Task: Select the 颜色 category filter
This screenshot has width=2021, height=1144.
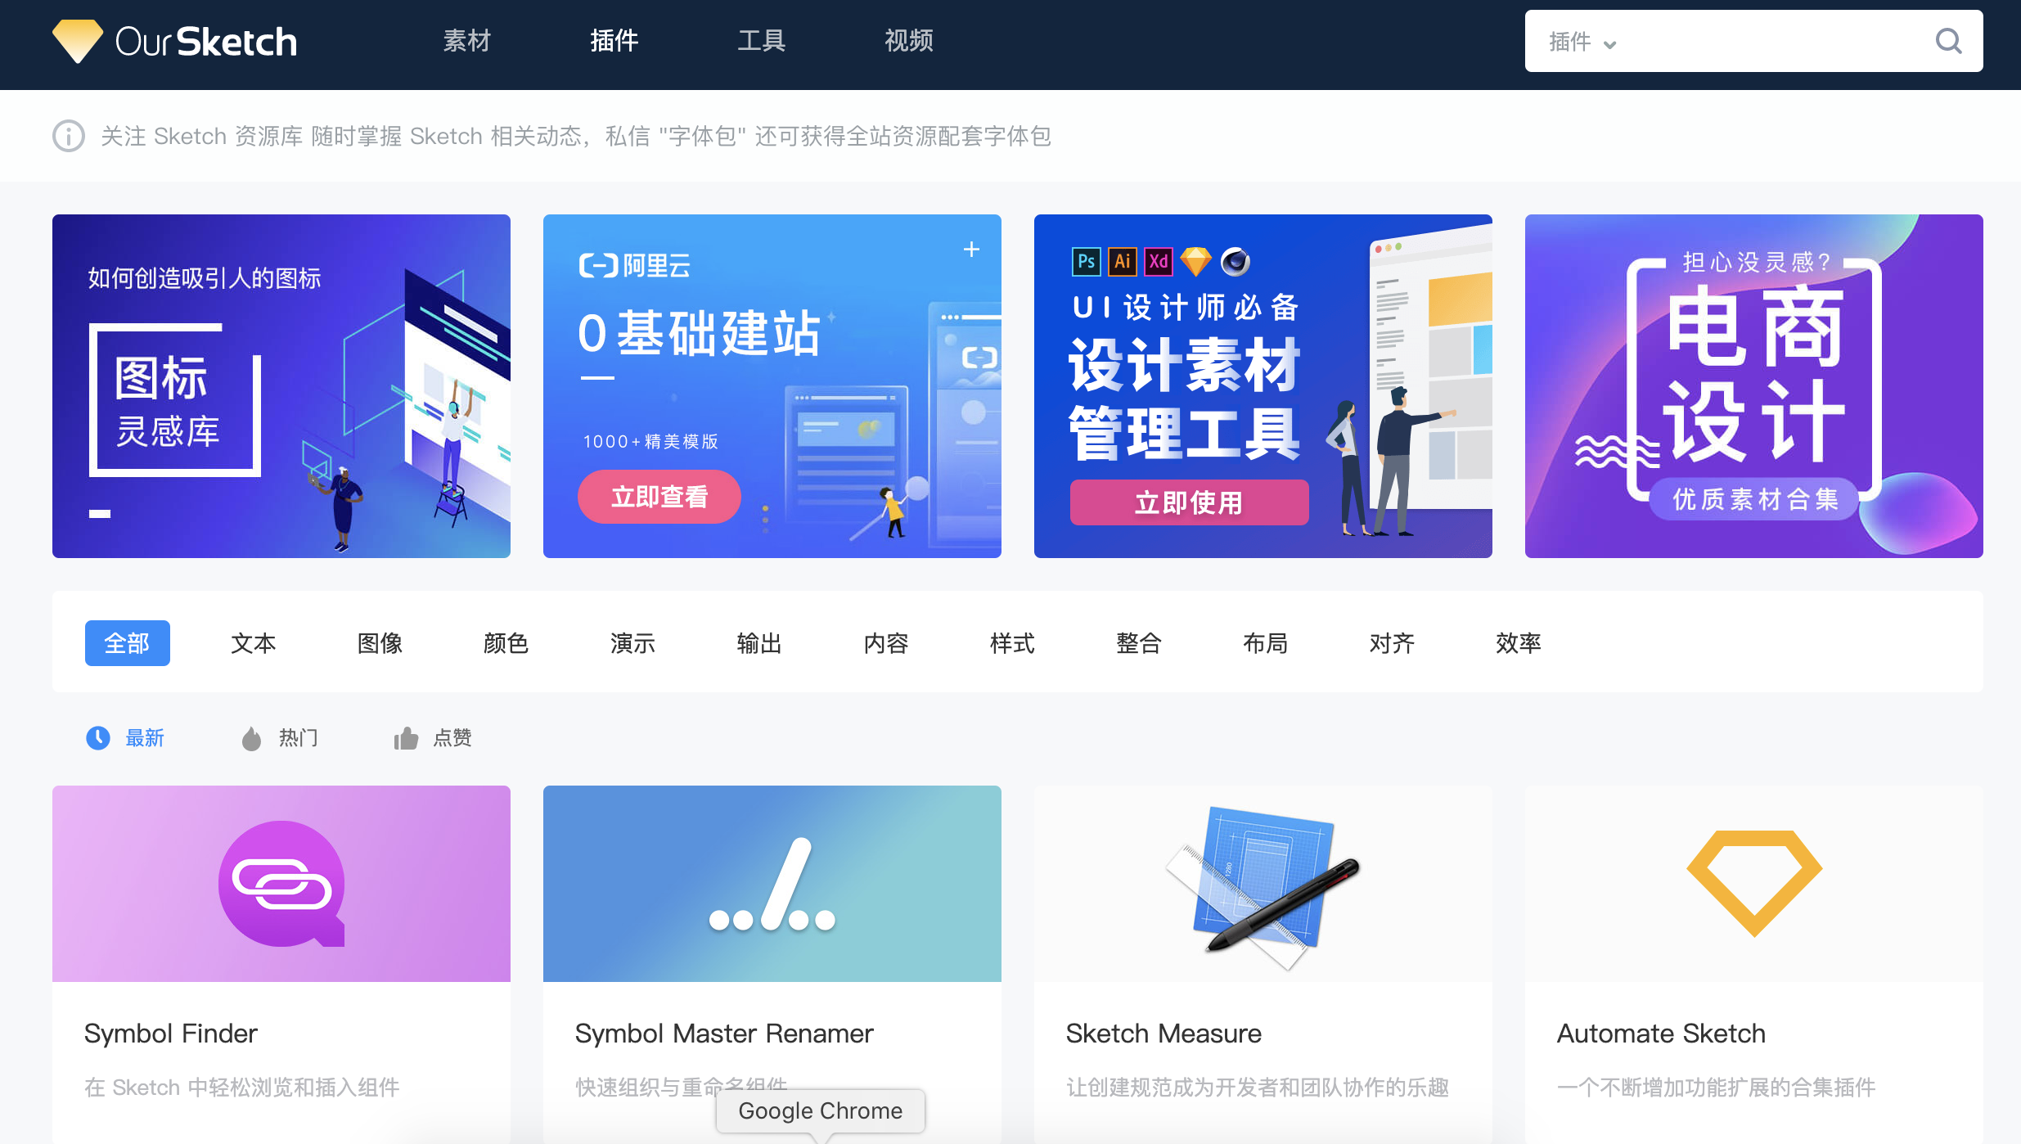Action: click(x=506, y=643)
